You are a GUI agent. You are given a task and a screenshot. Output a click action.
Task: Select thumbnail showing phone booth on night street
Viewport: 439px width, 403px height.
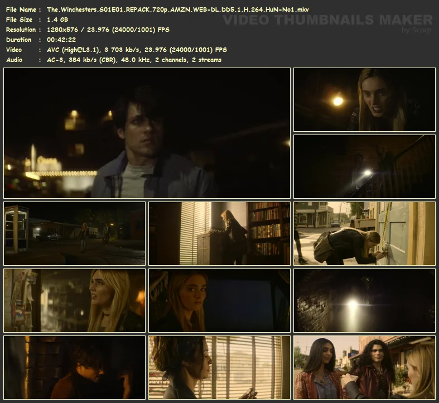coord(75,233)
